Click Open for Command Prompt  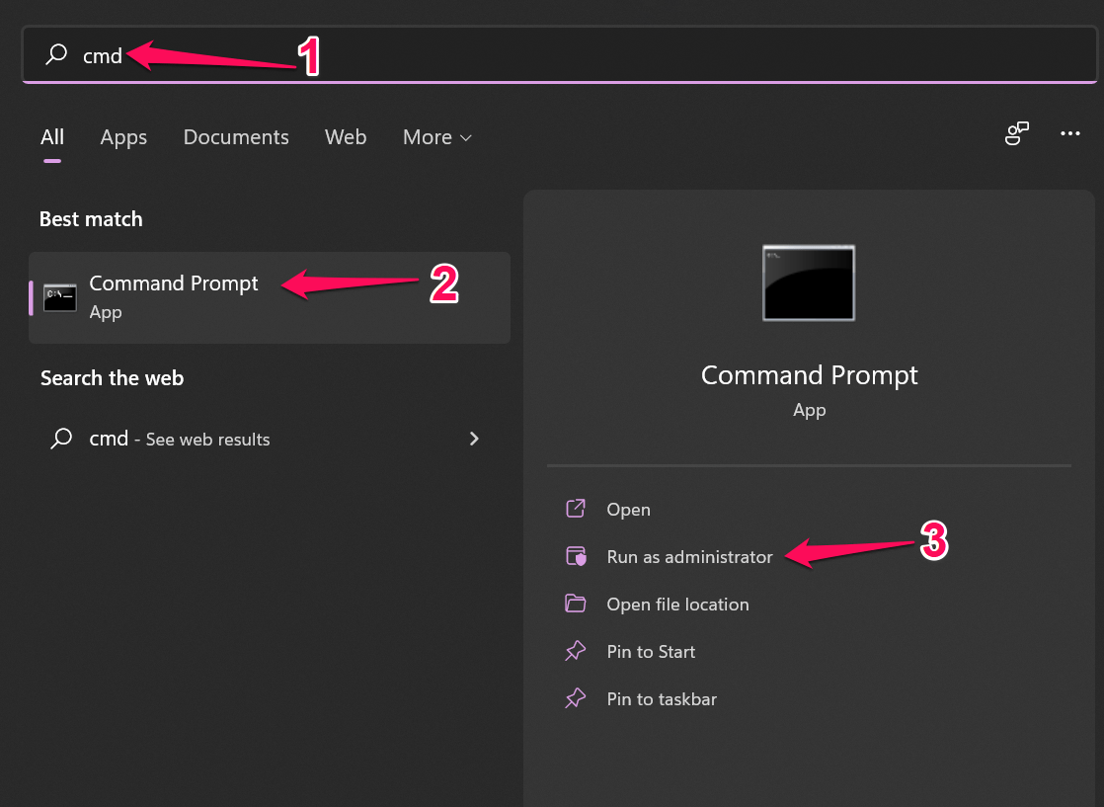628,510
